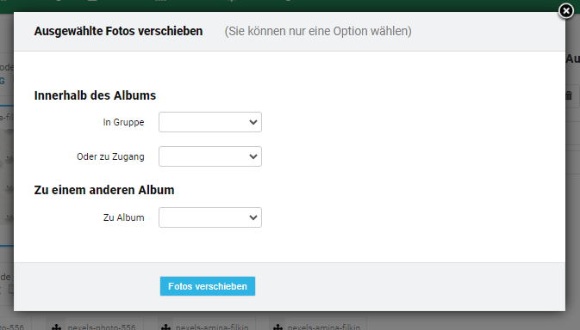Open the In Gruppe dropdown
580x330 pixels.
(210, 122)
